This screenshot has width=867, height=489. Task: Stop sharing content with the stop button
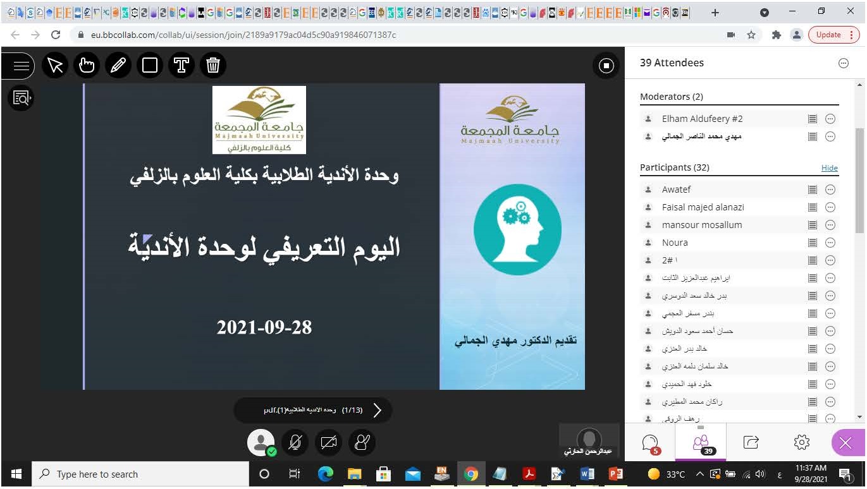pos(606,65)
